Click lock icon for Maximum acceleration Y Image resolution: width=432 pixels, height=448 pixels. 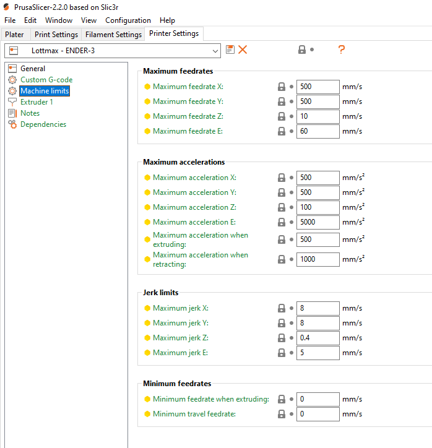click(282, 192)
